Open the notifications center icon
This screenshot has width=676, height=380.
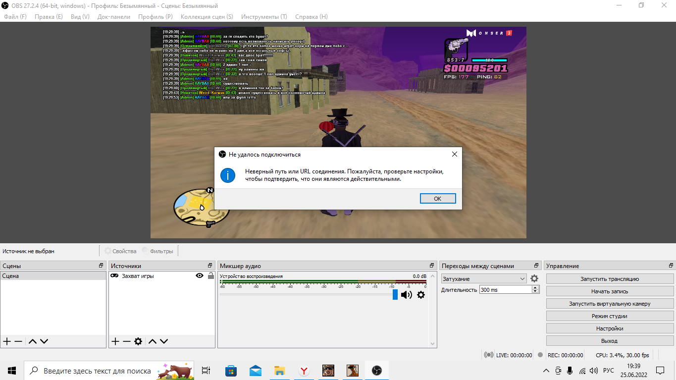pyautogui.click(x=660, y=370)
